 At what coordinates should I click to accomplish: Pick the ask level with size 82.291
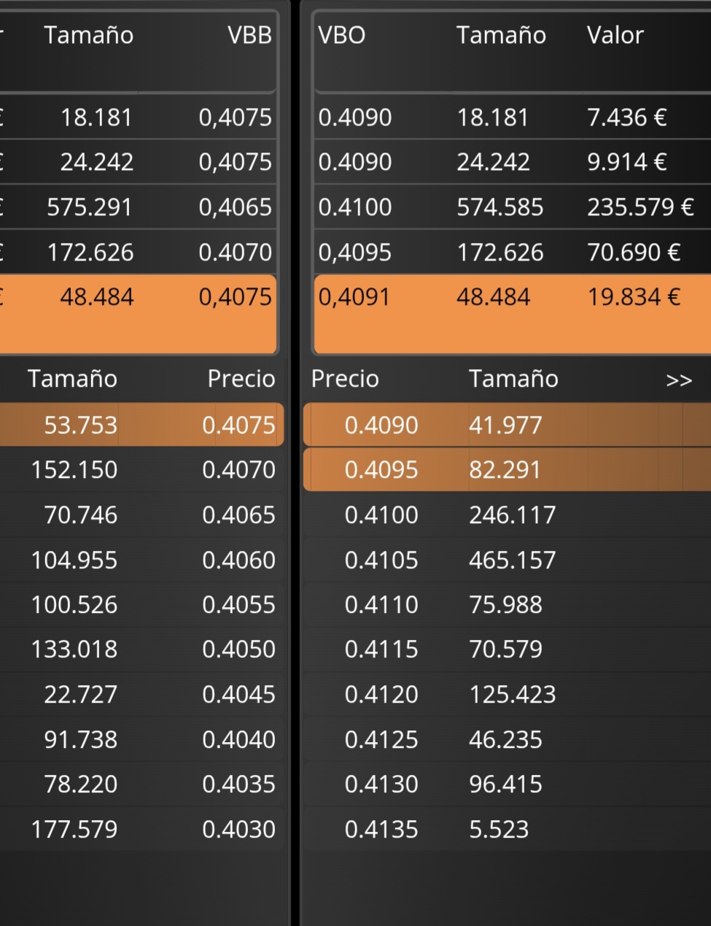pos(505,469)
